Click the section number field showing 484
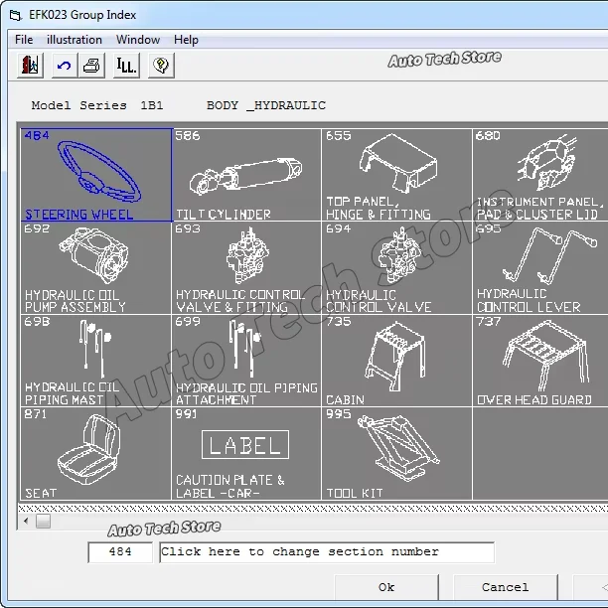This screenshot has height=608, width=608. [120, 552]
